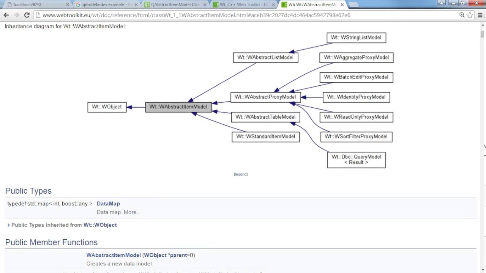Close the Wt, C++ Web Toolkit tab
This screenshot has width=486, height=273.
274,5
